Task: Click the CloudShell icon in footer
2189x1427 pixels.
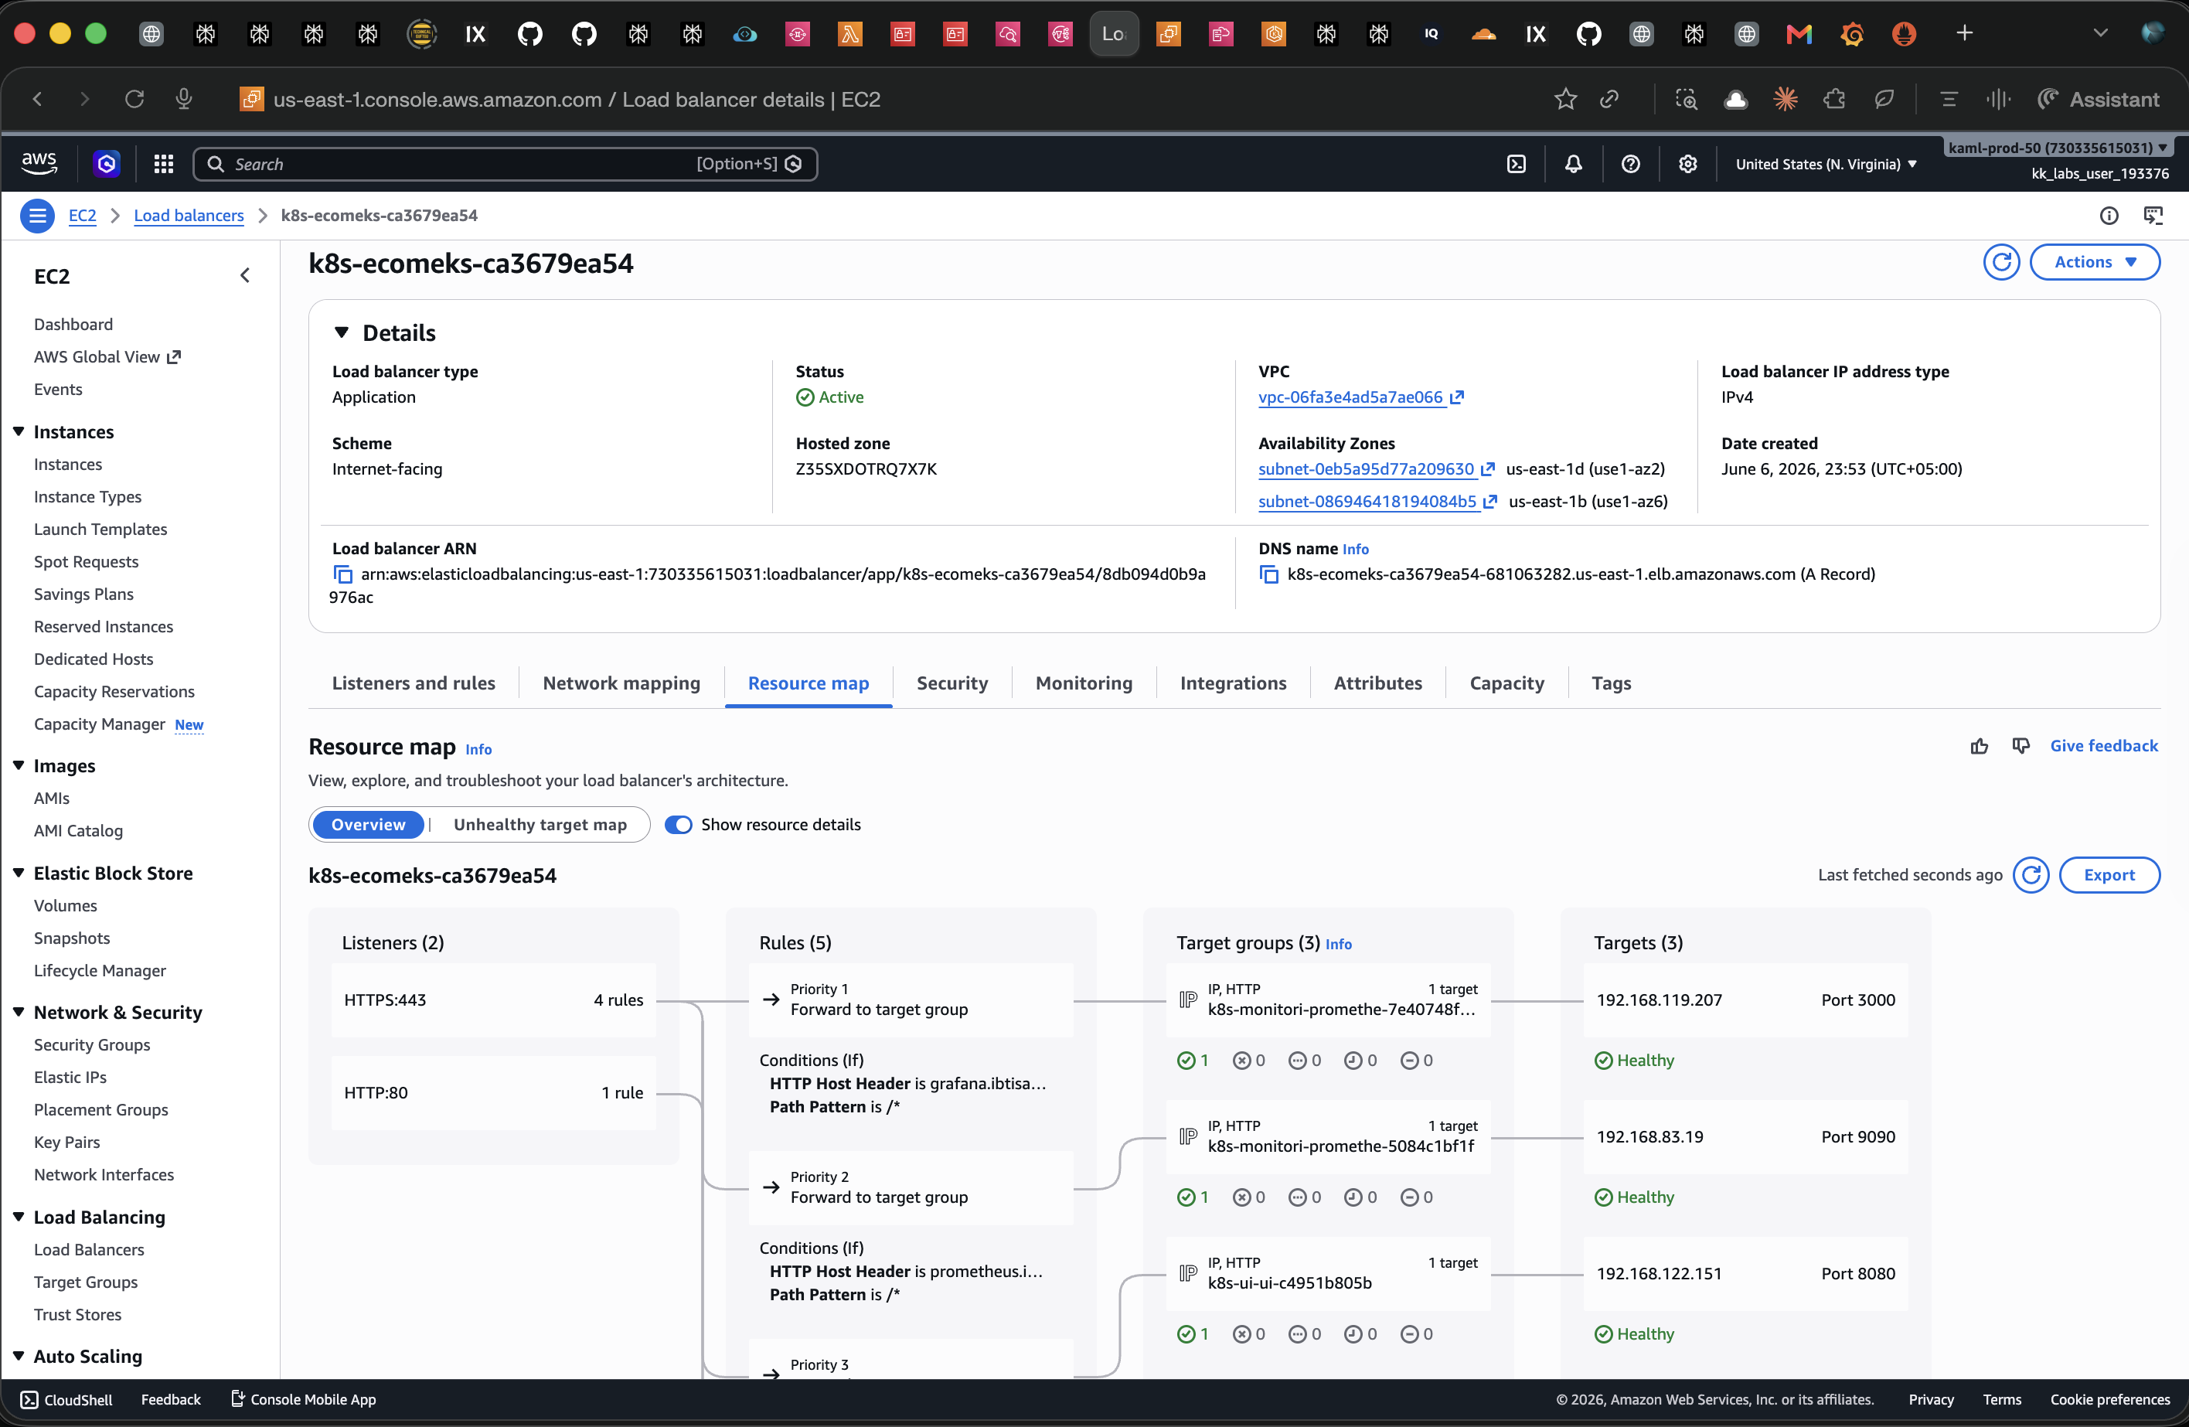Action: (x=29, y=1399)
